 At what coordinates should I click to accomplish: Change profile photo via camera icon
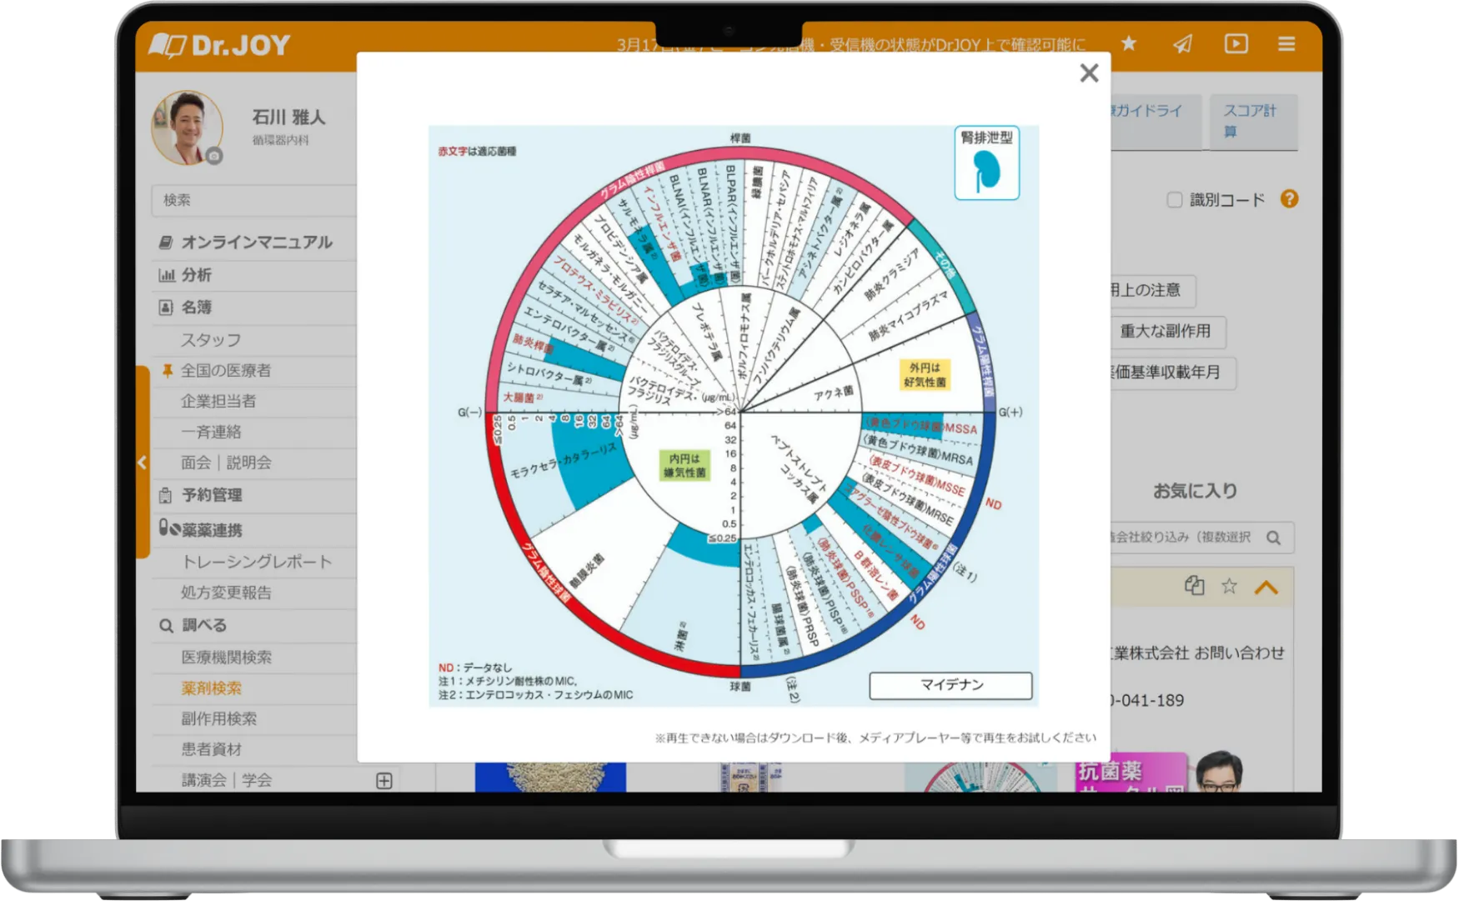[x=214, y=156]
